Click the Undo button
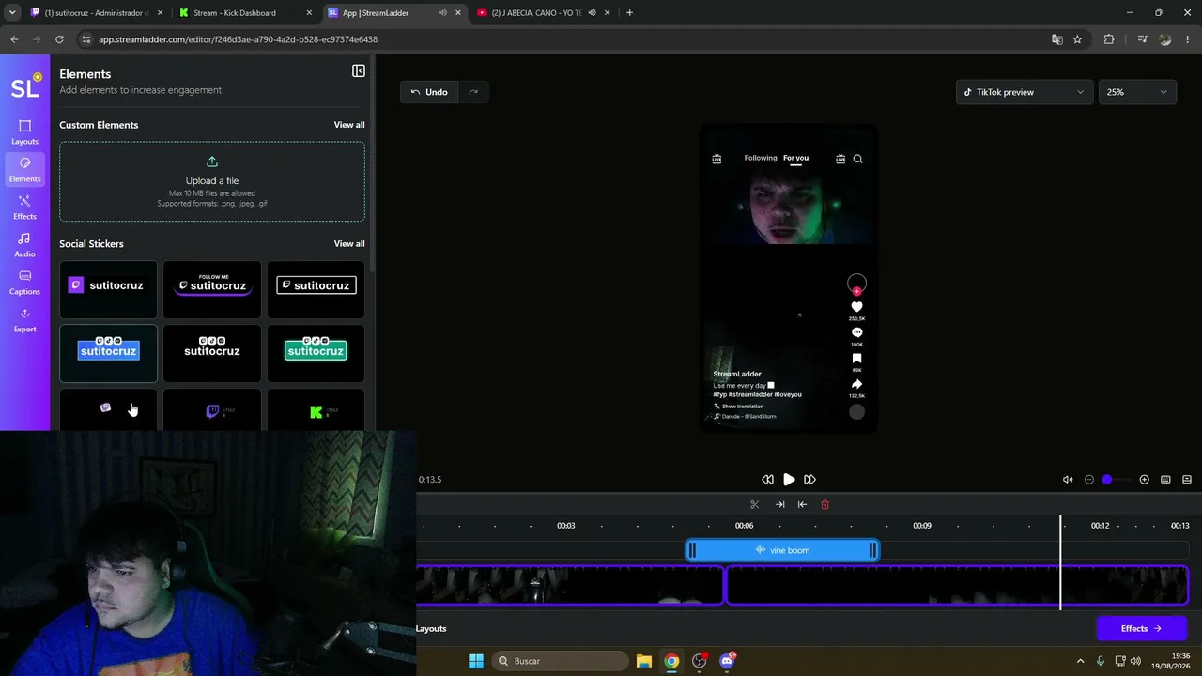Viewport: 1202px width, 676px height. pyautogui.click(x=429, y=92)
